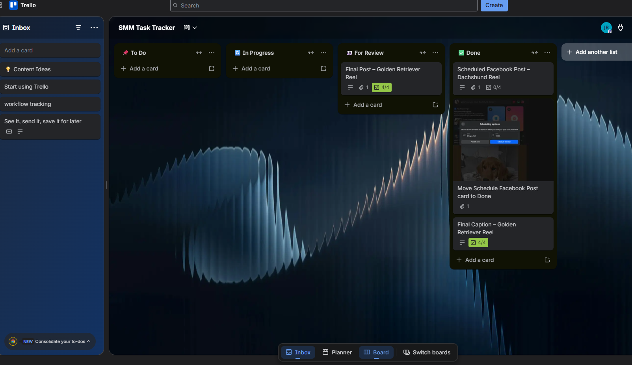The height and width of the screenshot is (365, 632).
Task: Collapse the Done list
Action: (535, 53)
